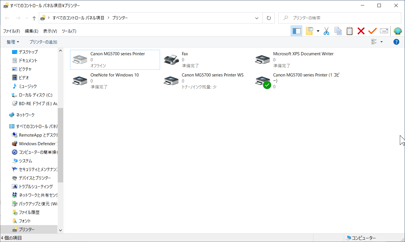Click the clipboard Paste icon
The width and height of the screenshot is (405, 242).
click(349, 31)
